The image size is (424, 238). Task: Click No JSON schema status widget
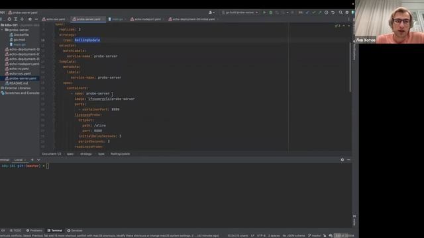(293, 235)
